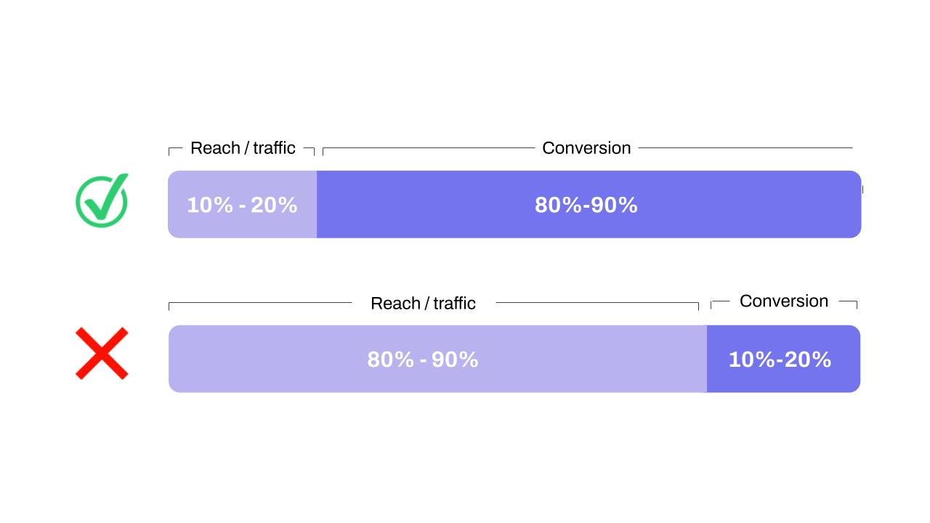Click bracket line right of top Conversion label
930x523 pixels.
coord(745,148)
